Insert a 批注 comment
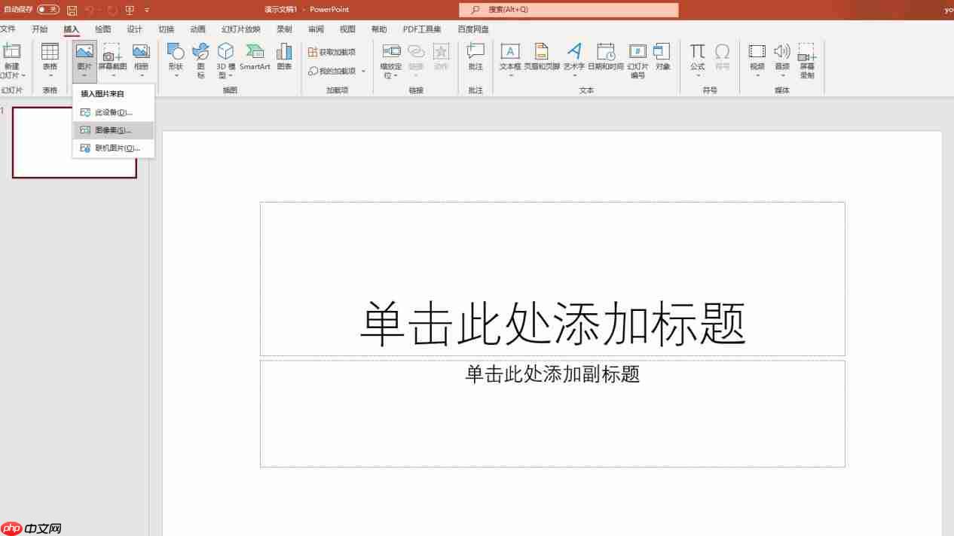The height and width of the screenshot is (536, 954). click(475, 57)
